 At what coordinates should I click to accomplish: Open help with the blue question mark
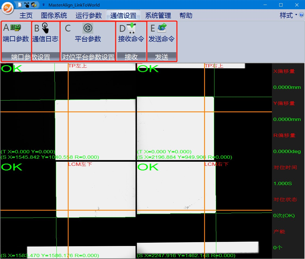coord(301,15)
